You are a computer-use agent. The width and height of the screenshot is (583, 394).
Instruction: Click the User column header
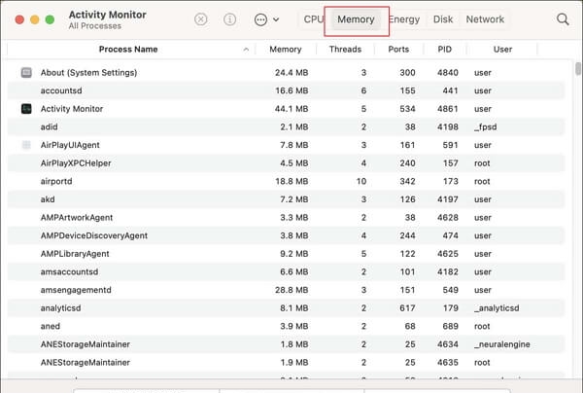pos(501,49)
